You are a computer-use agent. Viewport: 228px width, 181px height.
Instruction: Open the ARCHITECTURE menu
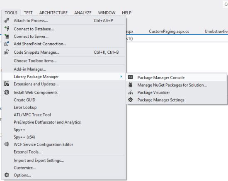(53, 13)
